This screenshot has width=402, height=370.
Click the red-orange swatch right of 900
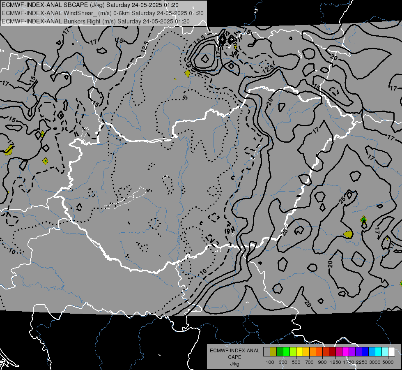coord(326,352)
